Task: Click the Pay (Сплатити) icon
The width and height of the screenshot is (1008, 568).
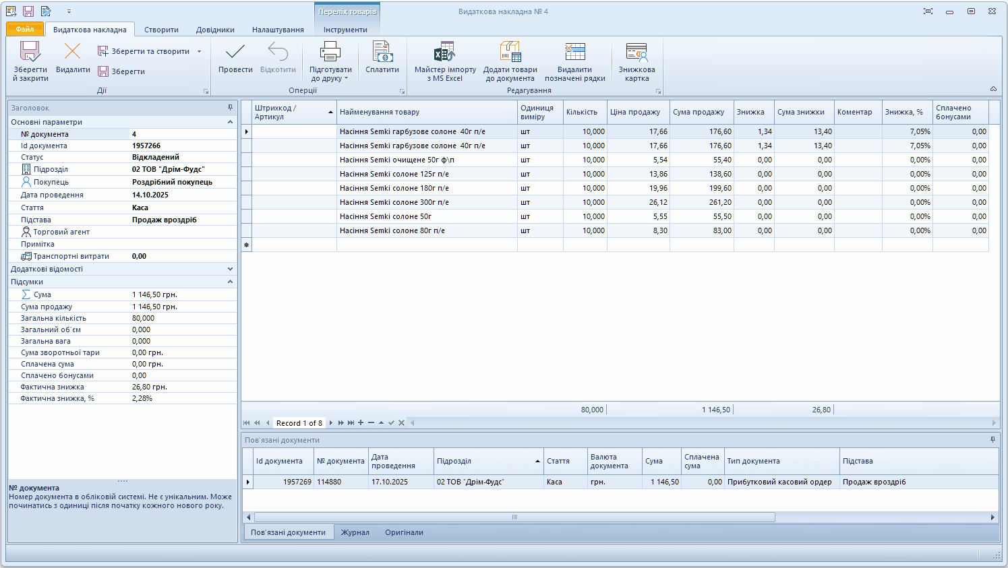Action: (x=382, y=52)
